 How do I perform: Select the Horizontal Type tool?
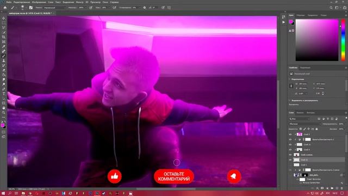pyautogui.click(x=4, y=94)
